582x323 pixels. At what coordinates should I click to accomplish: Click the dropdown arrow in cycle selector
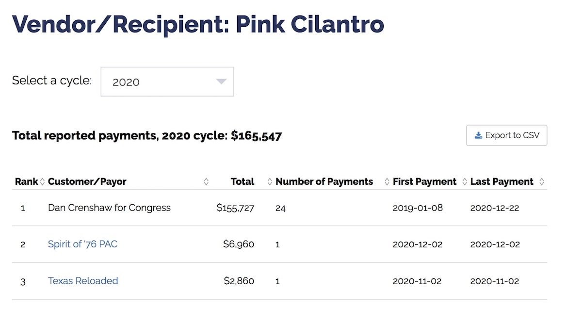[x=221, y=81]
